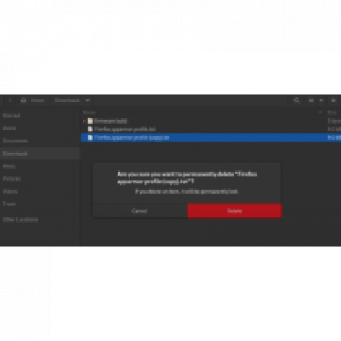Image resolution: width=341 pixels, height=341 pixels.
Task: Open Starred in the sidebar
Action: (x=11, y=116)
